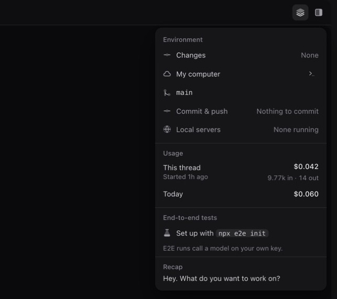Click the Nothing to commit status

pos(287,111)
